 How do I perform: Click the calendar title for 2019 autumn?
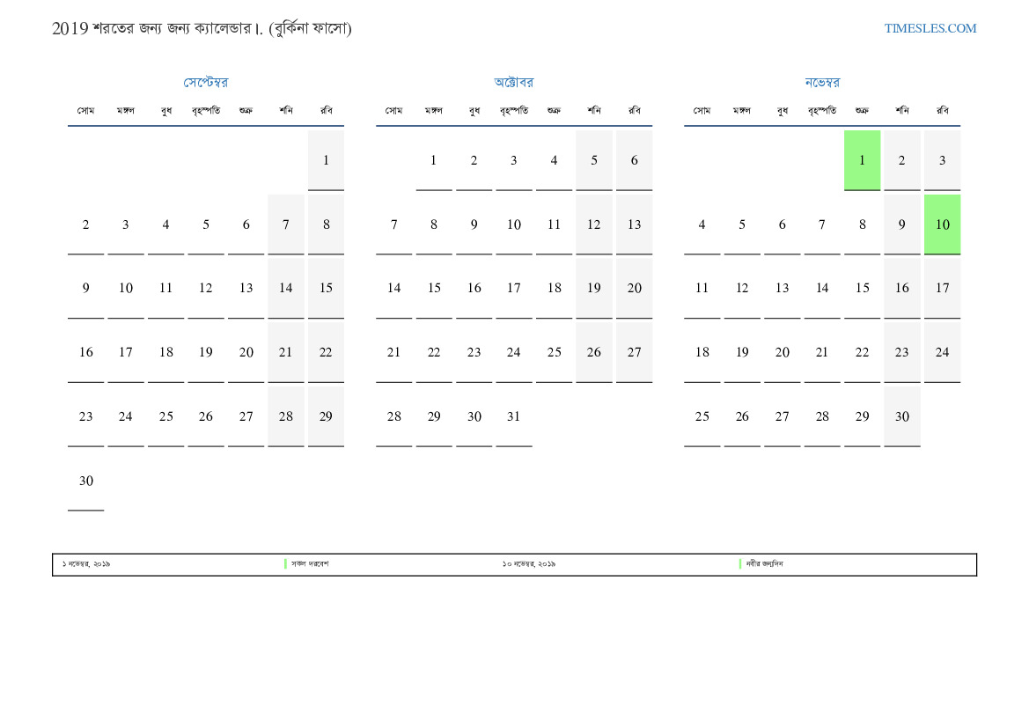coord(202,28)
